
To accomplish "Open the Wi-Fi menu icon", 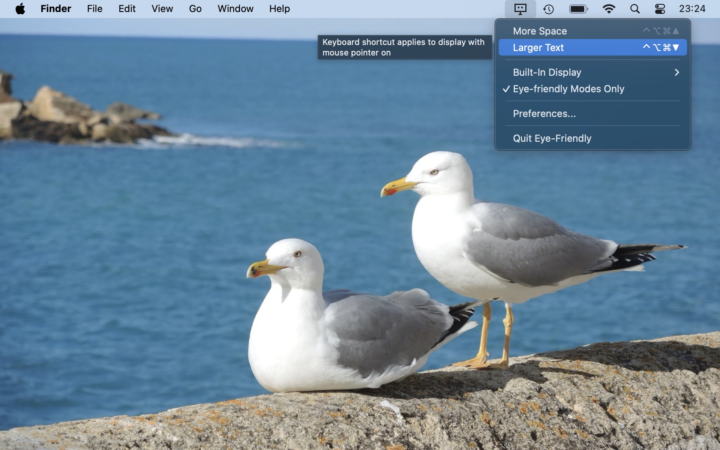I will pyautogui.click(x=609, y=9).
